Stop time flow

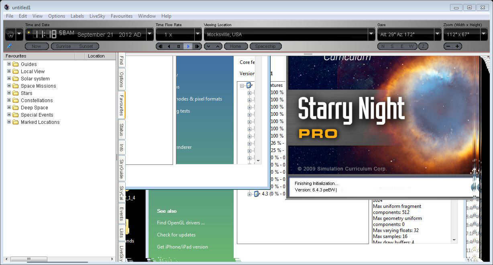tap(179, 46)
